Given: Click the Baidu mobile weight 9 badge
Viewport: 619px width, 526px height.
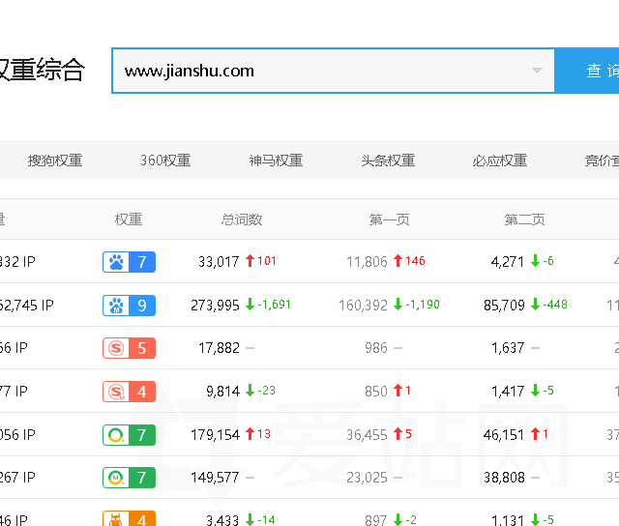Looking at the screenshot, I should coord(129,306).
